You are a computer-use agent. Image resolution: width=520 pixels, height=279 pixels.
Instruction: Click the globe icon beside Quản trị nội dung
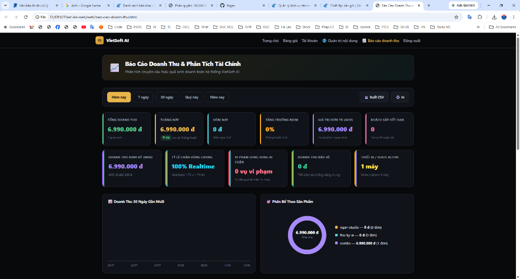click(324, 41)
